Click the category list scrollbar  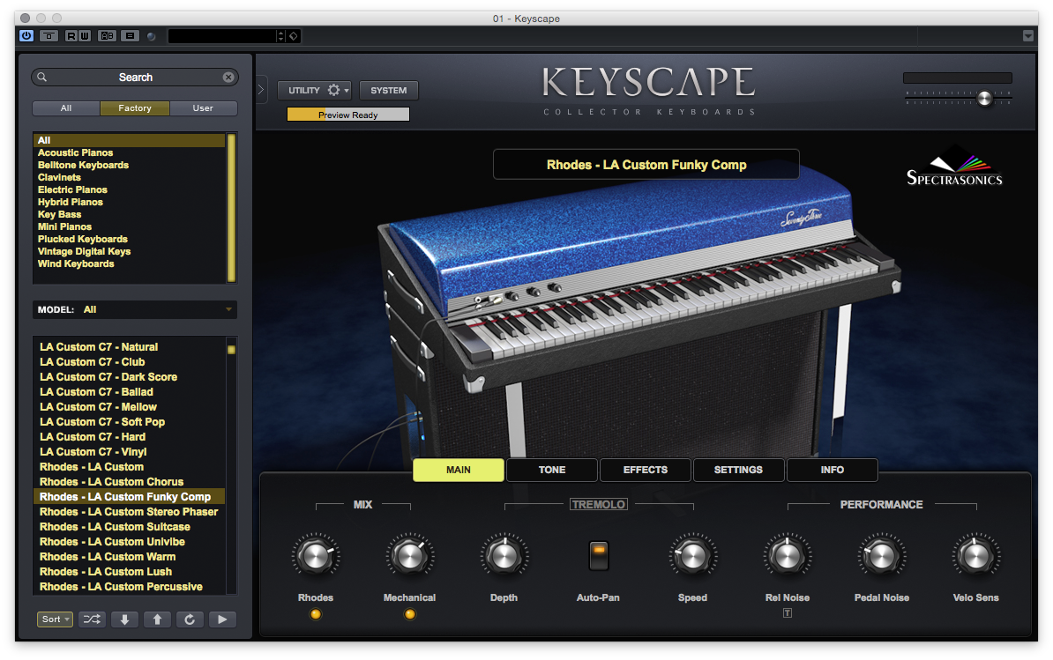[x=231, y=207]
